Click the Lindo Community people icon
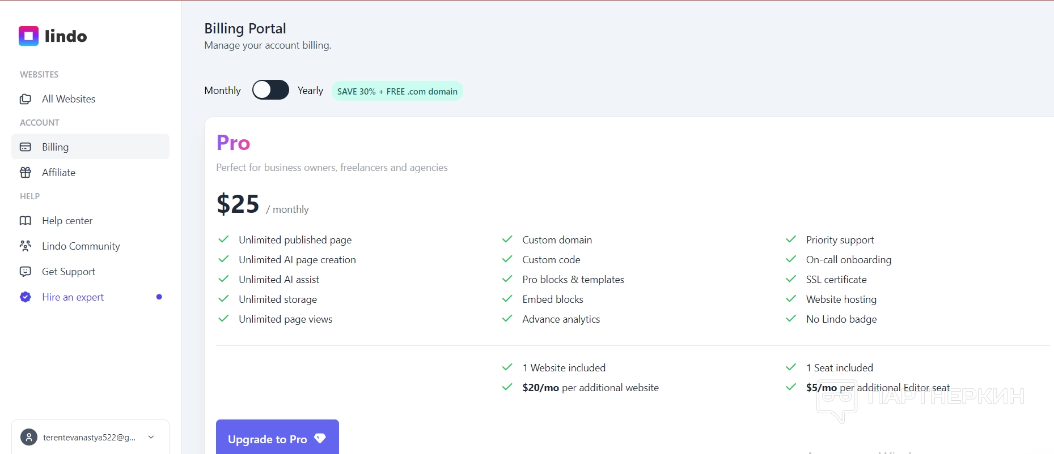 (x=26, y=246)
